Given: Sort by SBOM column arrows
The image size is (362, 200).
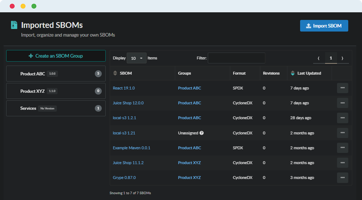Looking at the screenshot, I should tap(115, 73).
